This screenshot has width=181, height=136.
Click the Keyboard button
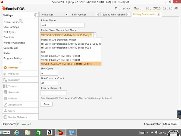pos(9,124)
